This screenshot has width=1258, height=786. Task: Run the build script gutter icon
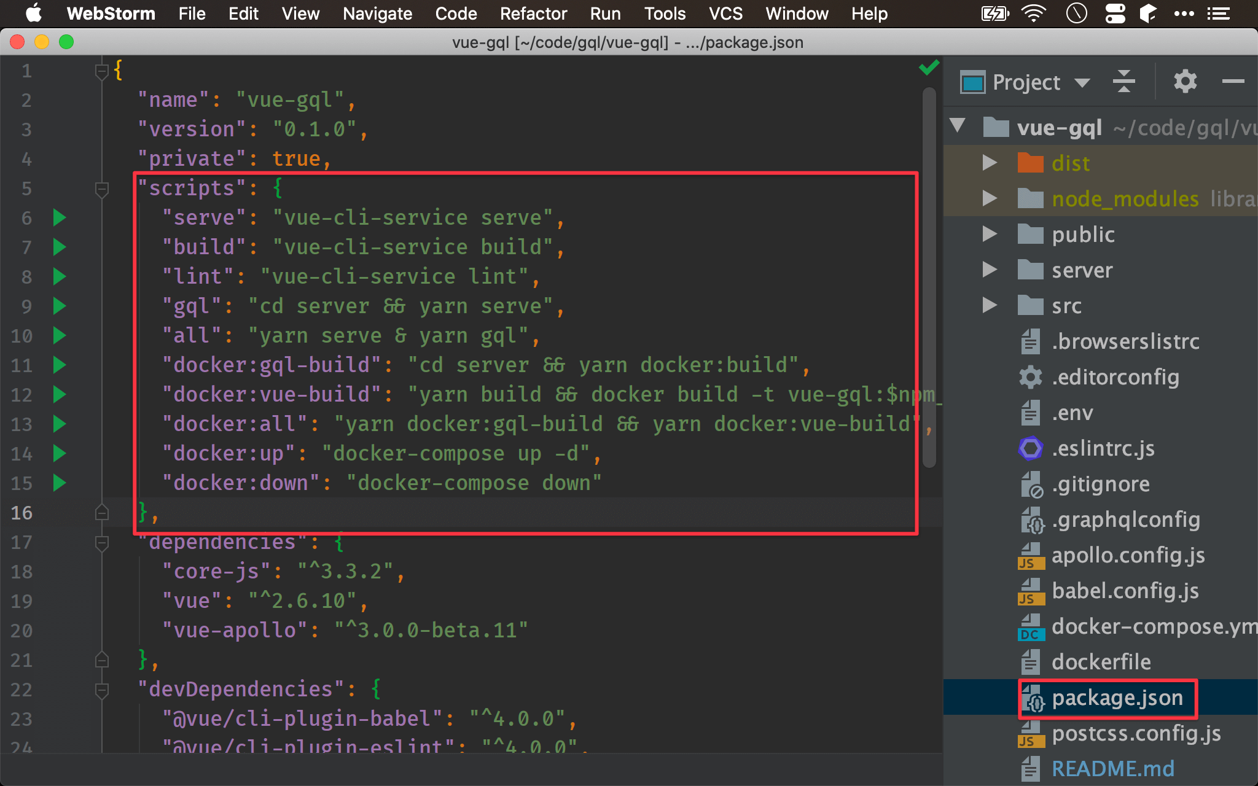pyautogui.click(x=60, y=247)
